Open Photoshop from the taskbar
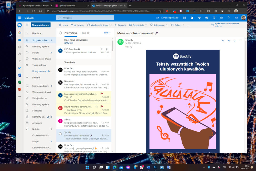The width and height of the screenshot is (256, 171). pyautogui.click(x=155, y=167)
